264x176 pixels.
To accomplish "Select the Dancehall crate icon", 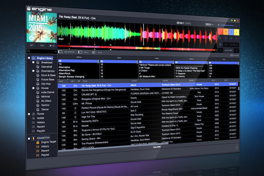I will pos(38,67).
